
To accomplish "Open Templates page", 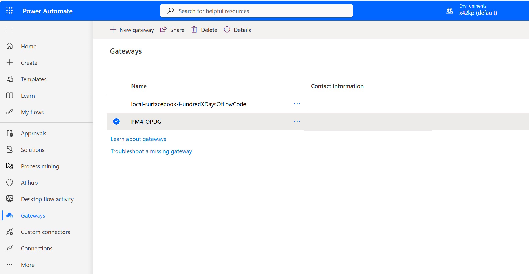I will pyautogui.click(x=34, y=79).
